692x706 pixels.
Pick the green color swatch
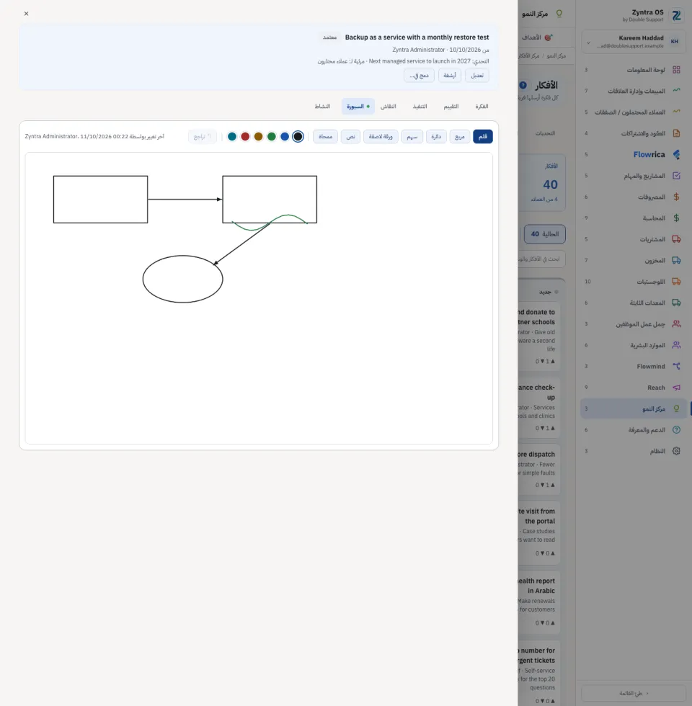pyautogui.click(x=272, y=136)
